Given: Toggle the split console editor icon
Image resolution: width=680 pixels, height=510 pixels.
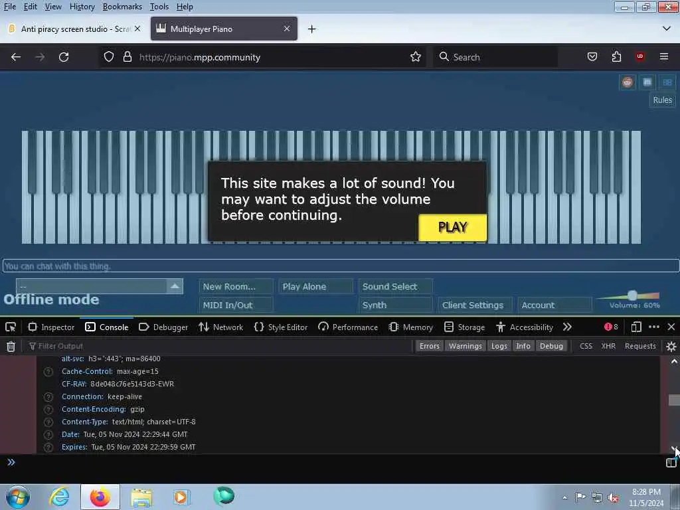Looking at the screenshot, I should point(671,463).
